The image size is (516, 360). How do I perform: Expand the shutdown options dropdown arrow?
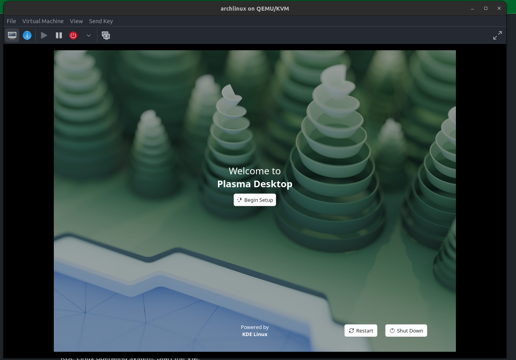(89, 35)
